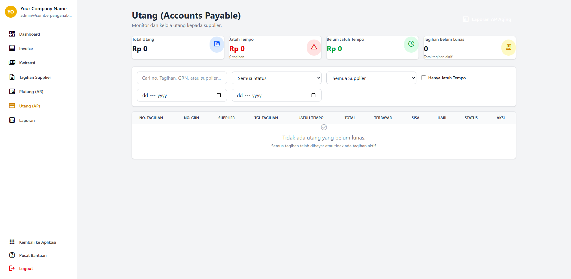The image size is (571, 279).
Task: Open the Semua Status dropdown
Action: [x=276, y=78]
